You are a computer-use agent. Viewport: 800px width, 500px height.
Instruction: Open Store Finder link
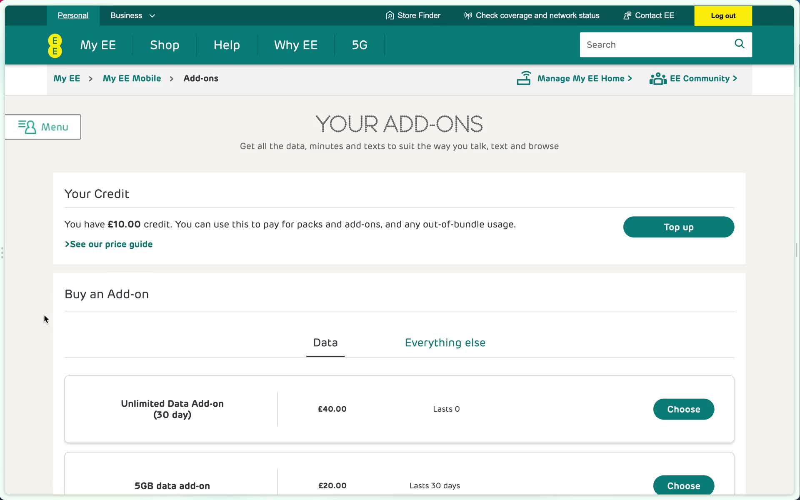419,15
